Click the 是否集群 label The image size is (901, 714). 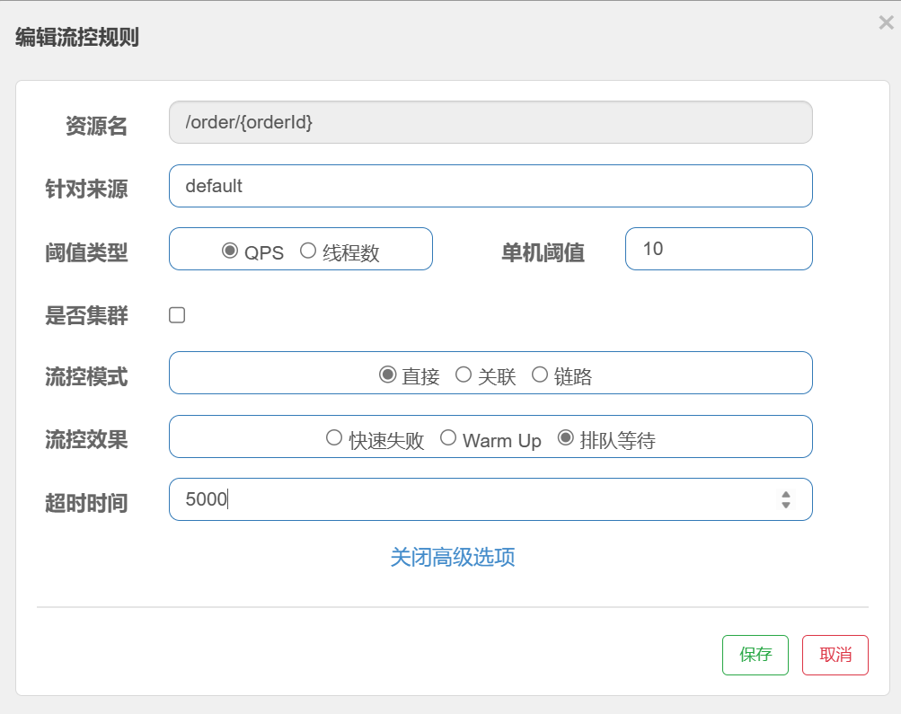pos(86,315)
